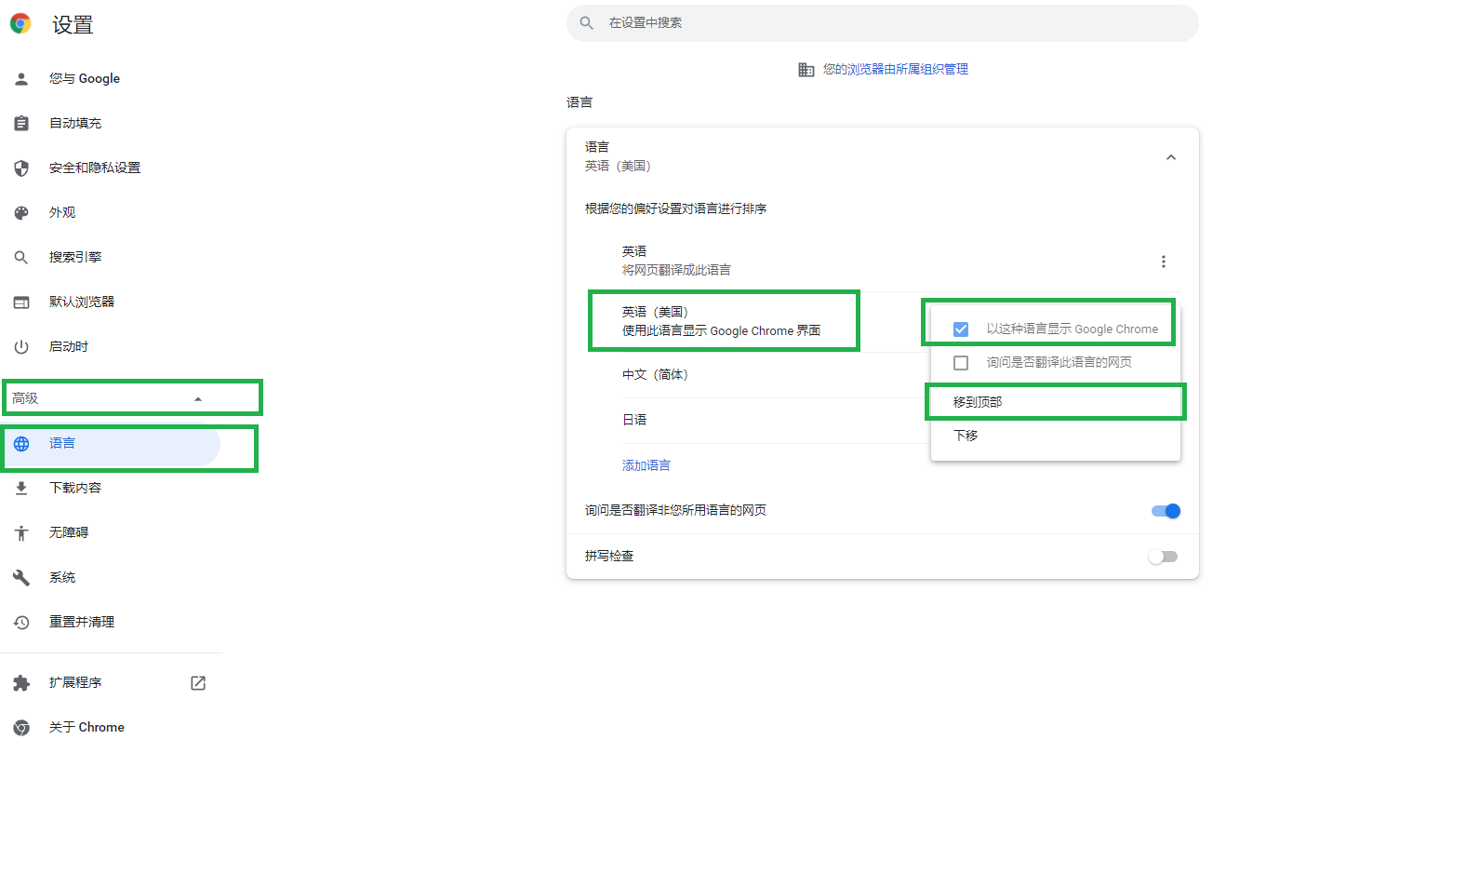Uncheck 以这种语言显示 Google Chrome checkbox

tap(961, 329)
